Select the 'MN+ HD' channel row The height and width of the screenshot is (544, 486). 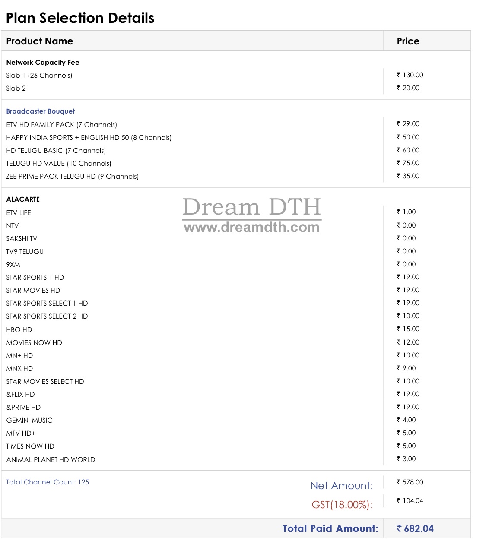pyautogui.click(x=19, y=355)
